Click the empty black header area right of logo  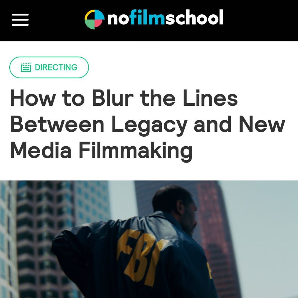click(260, 20)
